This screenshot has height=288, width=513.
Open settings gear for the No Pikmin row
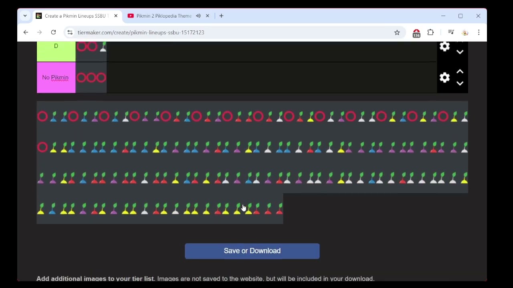pyautogui.click(x=444, y=78)
